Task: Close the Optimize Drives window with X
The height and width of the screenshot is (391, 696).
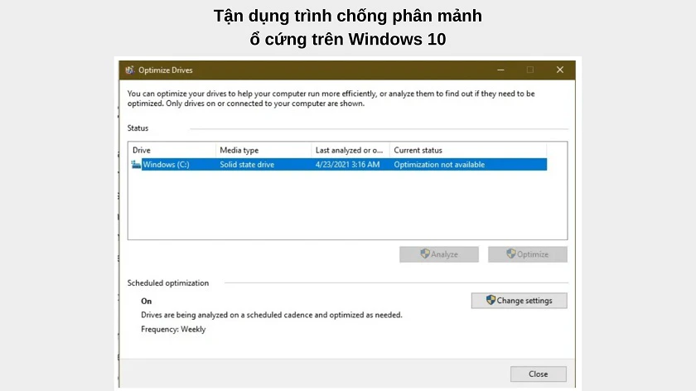Action: pyautogui.click(x=560, y=70)
